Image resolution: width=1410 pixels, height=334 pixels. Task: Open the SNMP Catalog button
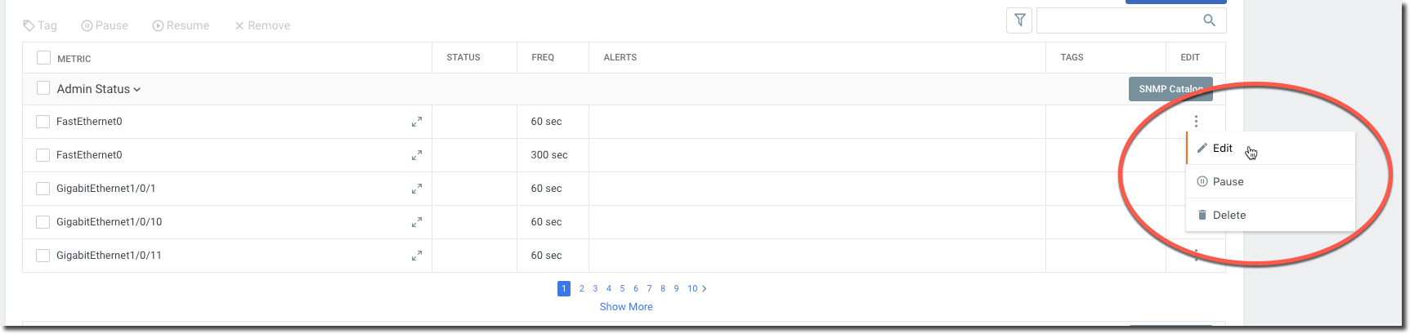point(1170,89)
